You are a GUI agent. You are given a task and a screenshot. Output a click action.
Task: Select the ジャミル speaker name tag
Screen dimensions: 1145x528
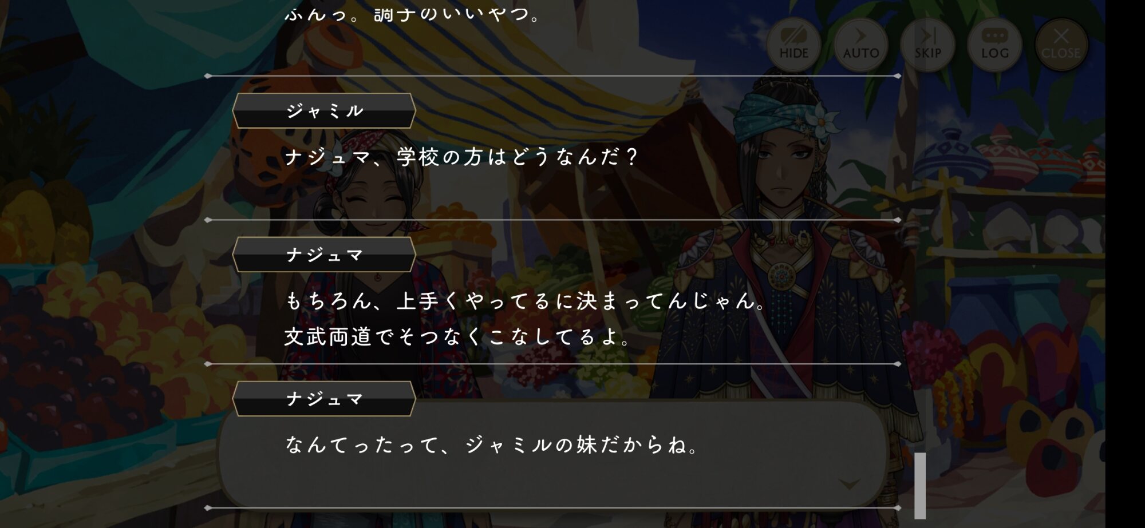(x=324, y=110)
